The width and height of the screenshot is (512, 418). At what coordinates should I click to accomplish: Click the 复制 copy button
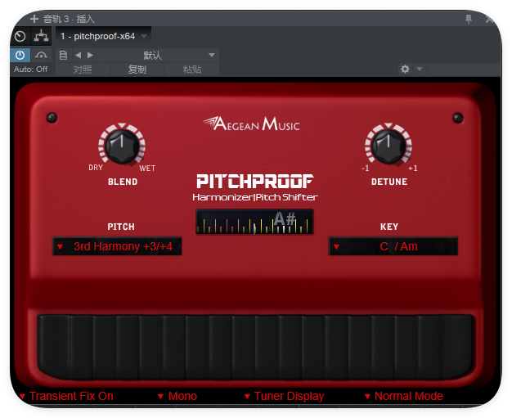tap(137, 70)
